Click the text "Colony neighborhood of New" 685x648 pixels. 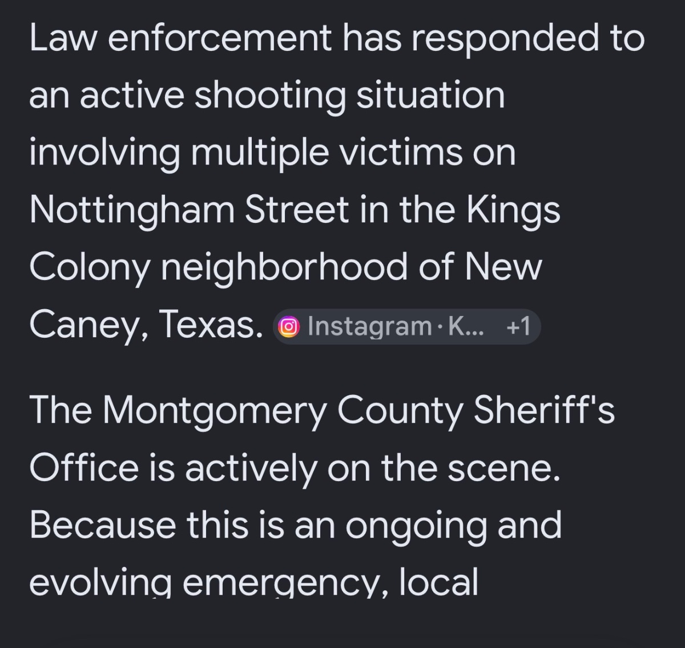click(x=285, y=267)
